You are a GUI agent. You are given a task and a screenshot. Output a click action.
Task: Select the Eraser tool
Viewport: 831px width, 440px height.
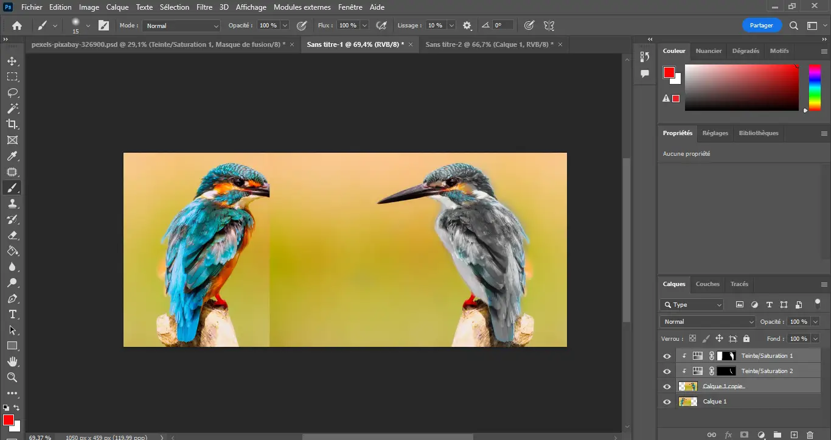tap(12, 236)
